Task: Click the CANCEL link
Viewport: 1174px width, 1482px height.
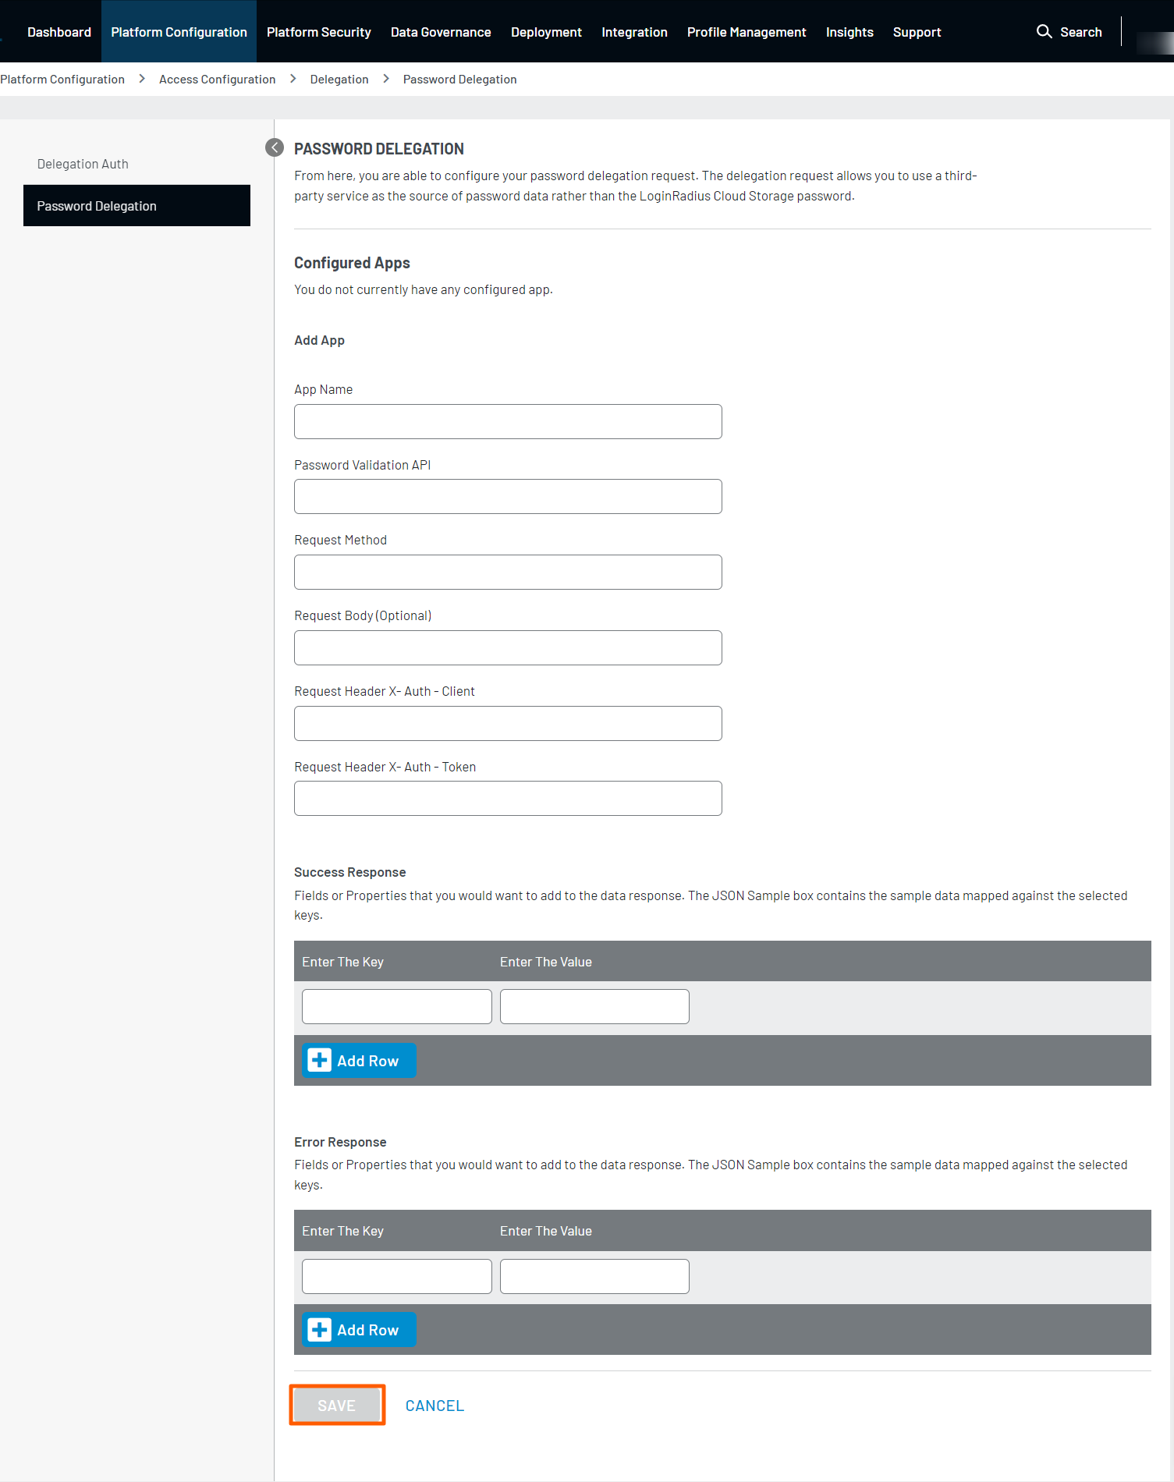Action: click(x=434, y=1405)
